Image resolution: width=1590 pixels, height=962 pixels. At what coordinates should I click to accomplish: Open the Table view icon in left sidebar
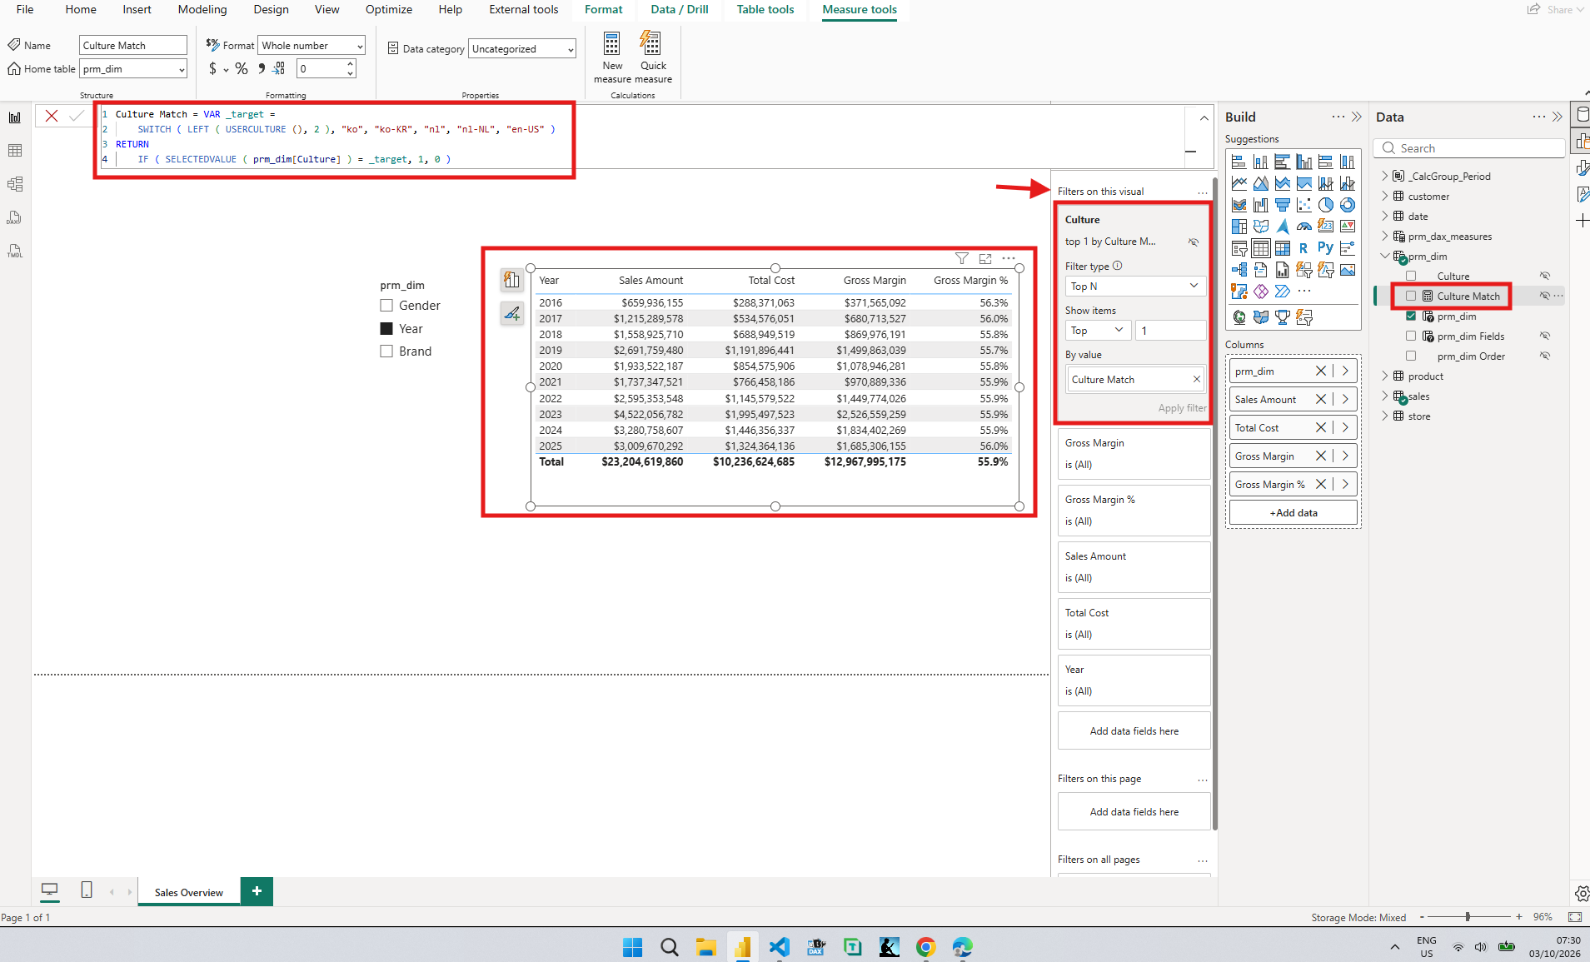click(x=15, y=151)
